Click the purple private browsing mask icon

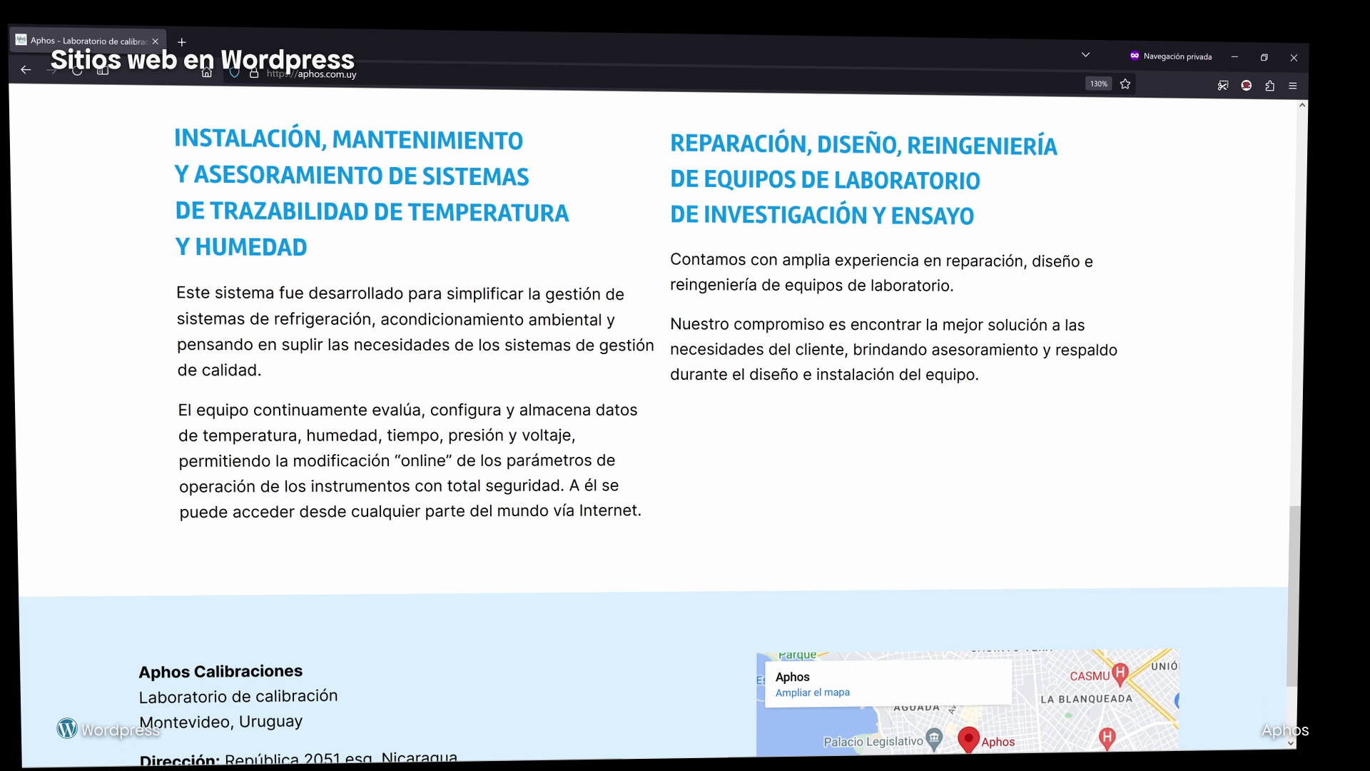1135,56
